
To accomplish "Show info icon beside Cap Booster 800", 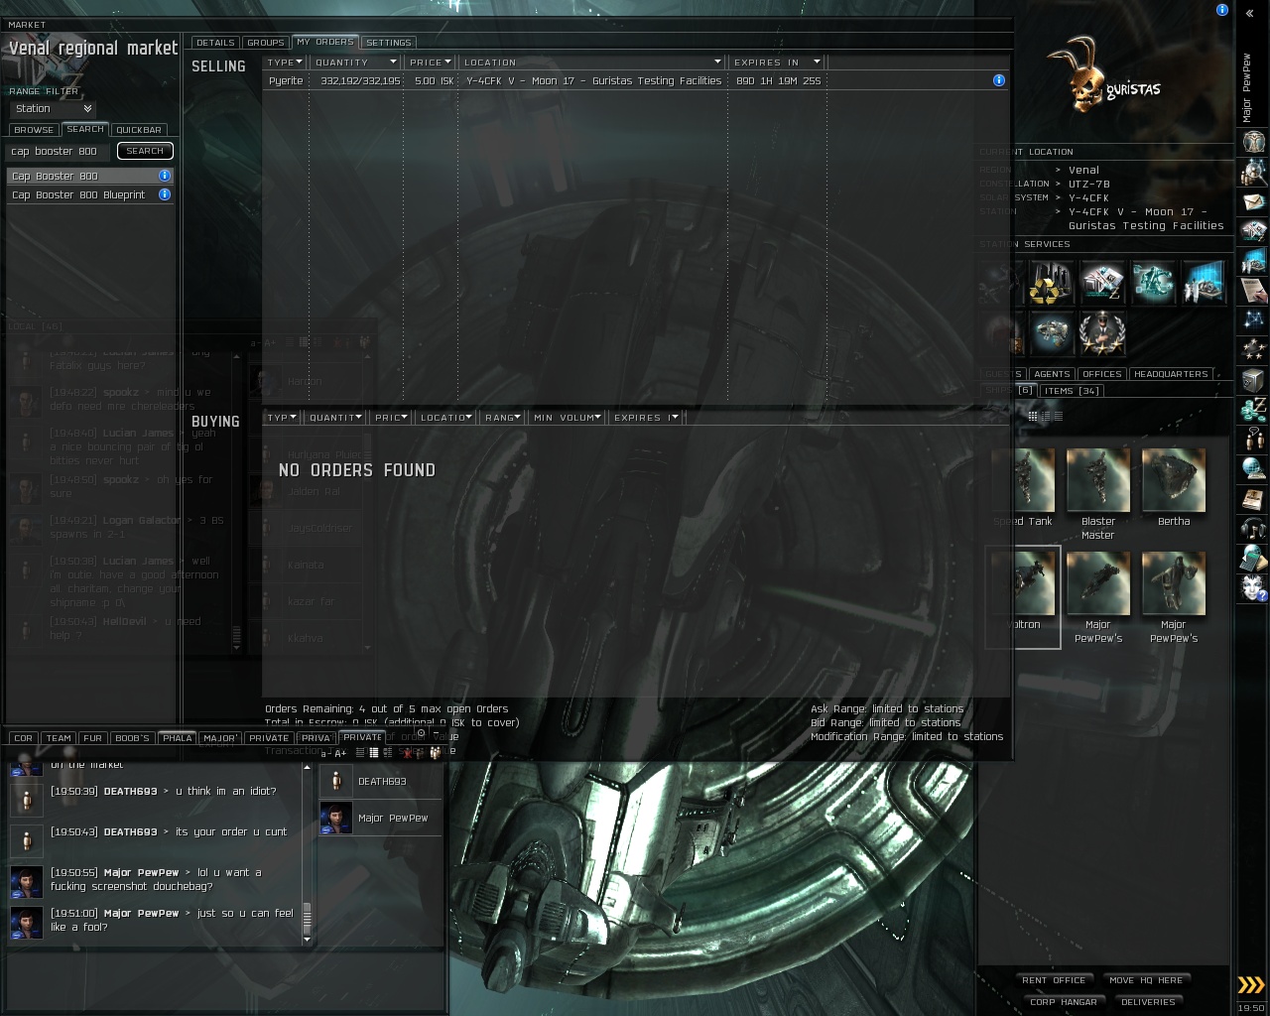I will click(165, 176).
